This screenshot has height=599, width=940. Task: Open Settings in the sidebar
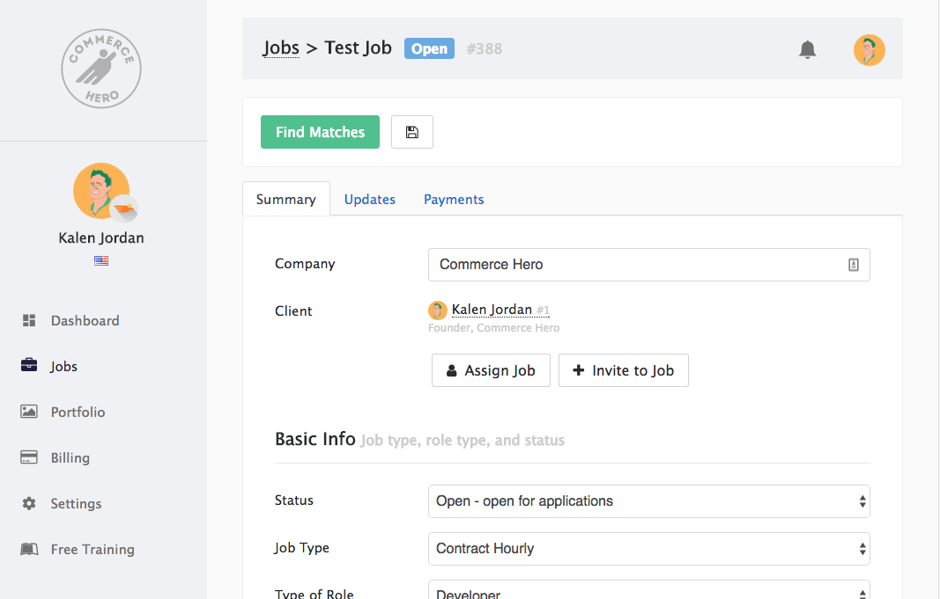pyautogui.click(x=76, y=503)
